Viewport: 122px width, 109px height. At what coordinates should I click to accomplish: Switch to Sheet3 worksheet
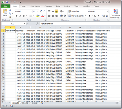click(34, 103)
